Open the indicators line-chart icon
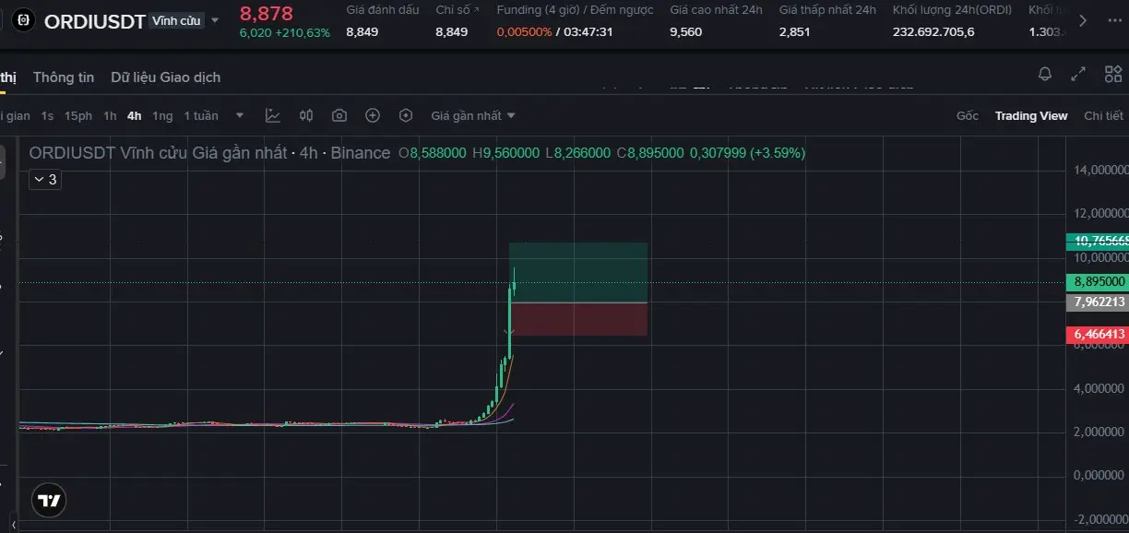 click(273, 115)
